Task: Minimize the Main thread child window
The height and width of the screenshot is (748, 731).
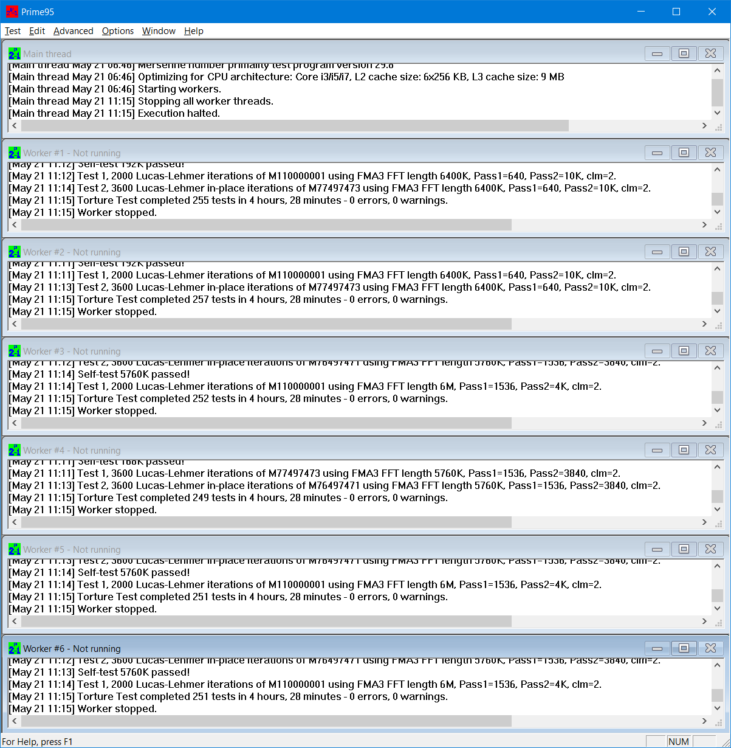Action: click(x=657, y=54)
